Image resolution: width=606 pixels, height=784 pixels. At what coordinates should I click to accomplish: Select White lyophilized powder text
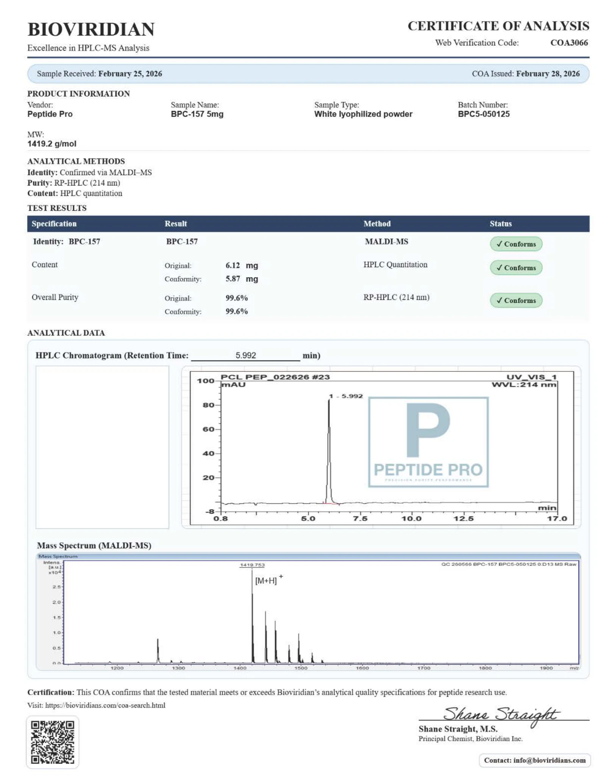pos(363,114)
